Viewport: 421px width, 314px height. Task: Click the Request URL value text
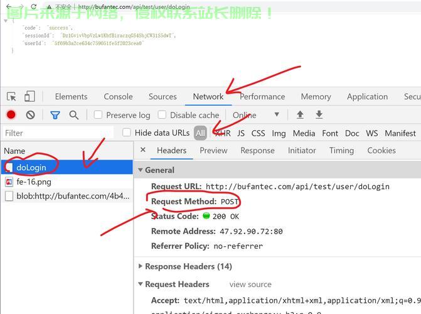pos(297,187)
